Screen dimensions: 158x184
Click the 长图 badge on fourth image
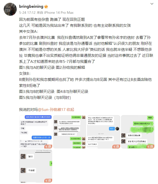(150, 146)
